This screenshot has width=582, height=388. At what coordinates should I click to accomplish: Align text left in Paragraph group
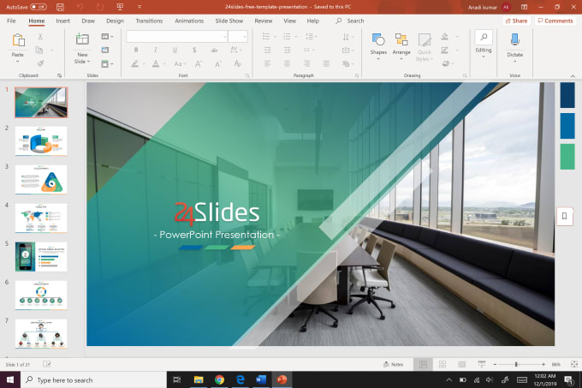coord(267,64)
